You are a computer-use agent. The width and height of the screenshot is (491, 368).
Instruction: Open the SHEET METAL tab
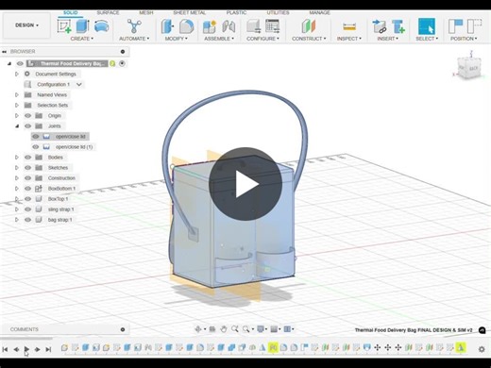(x=189, y=12)
